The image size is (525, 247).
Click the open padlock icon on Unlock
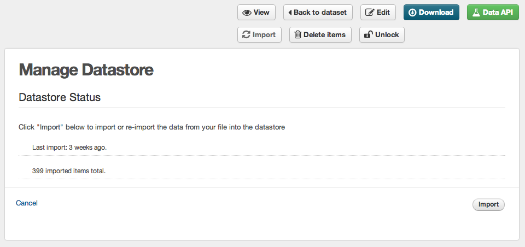tap(368, 34)
